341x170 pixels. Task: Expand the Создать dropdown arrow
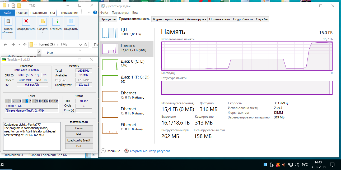(x=43, y=33)
